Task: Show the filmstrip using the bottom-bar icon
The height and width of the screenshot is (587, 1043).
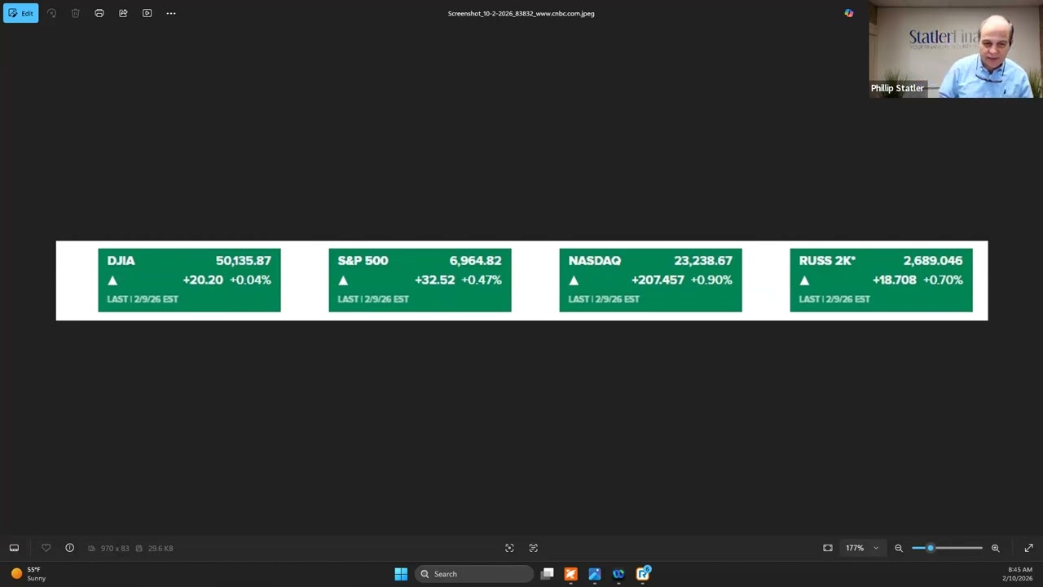Action: point(14,548)
